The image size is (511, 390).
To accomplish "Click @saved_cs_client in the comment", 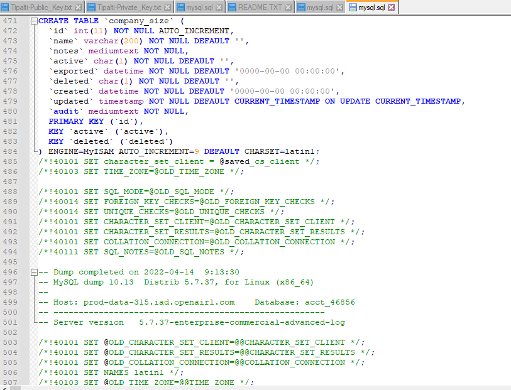I will 259,161.
